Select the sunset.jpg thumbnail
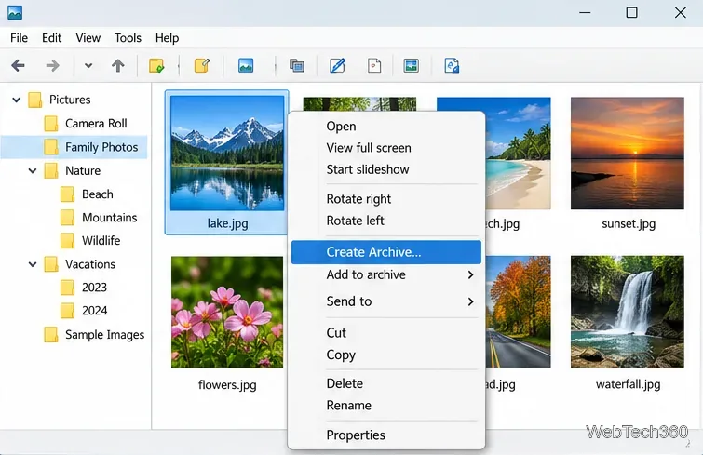The width and height of the screenshot is (703, 455). pos(628,154)
